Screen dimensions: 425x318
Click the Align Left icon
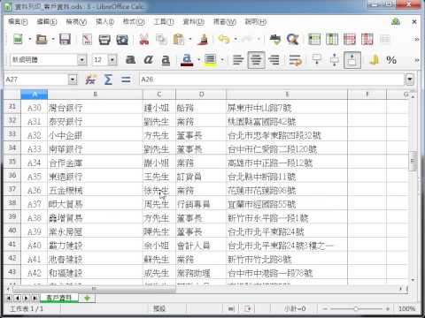click(x=238, y=60)
